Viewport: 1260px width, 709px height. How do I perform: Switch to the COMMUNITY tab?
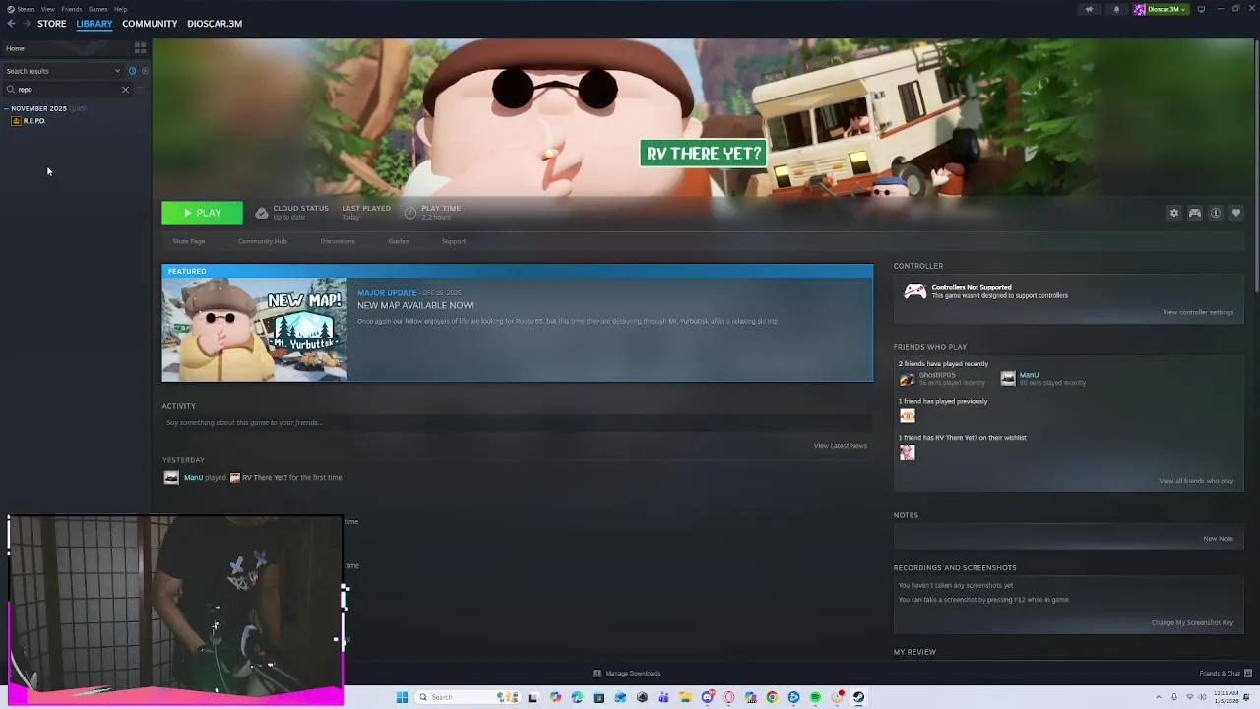tap(150, 24)
